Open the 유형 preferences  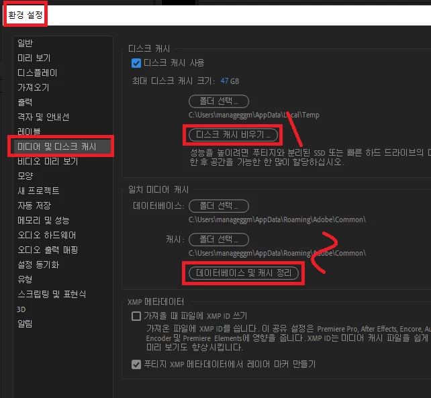[x=25, y=279]
